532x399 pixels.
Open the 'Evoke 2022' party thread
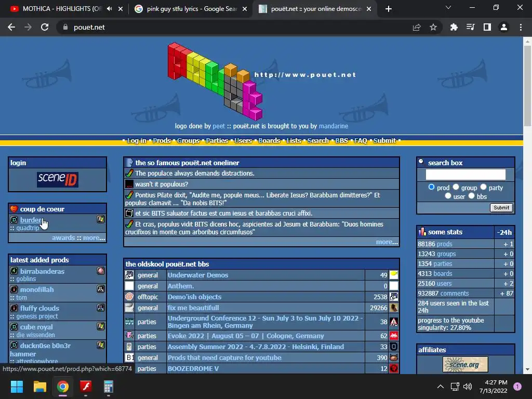click(x=246, y=336)
